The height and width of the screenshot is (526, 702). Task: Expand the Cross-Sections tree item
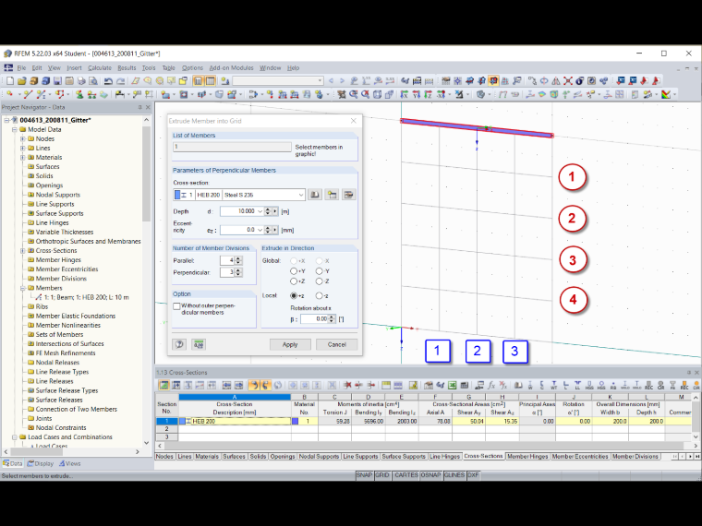22,250
